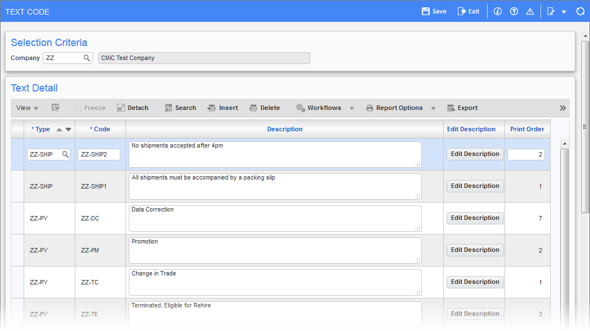Open the Search function in Text Detail toolbar
The width and height of the screenshot is (590, 331).
pyautogui.click(x=180, y=108)
